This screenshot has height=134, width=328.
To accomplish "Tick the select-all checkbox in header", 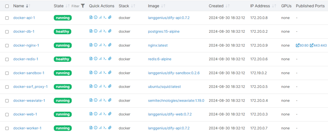I will (x=7, y=6).
